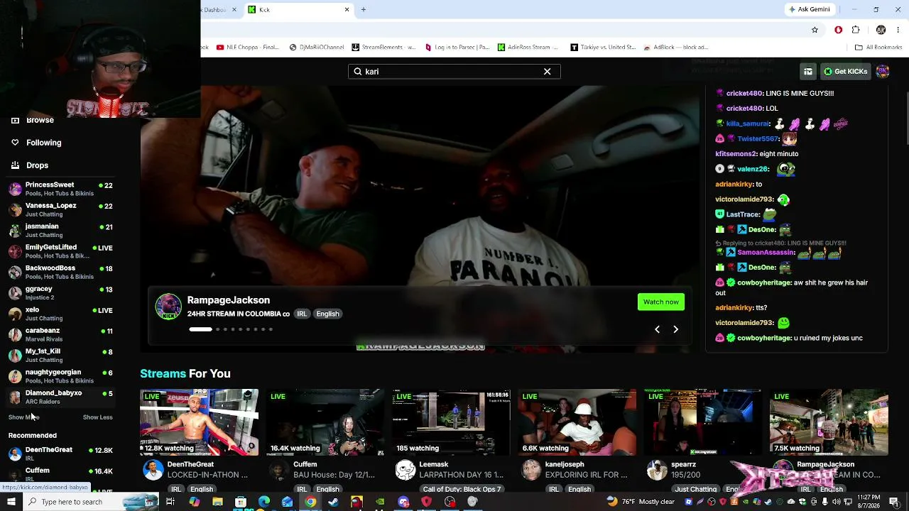This screenshot has height=511, width=909.
Task: Open spearrz stream thumbnail
Action: (x=703, y=422)
